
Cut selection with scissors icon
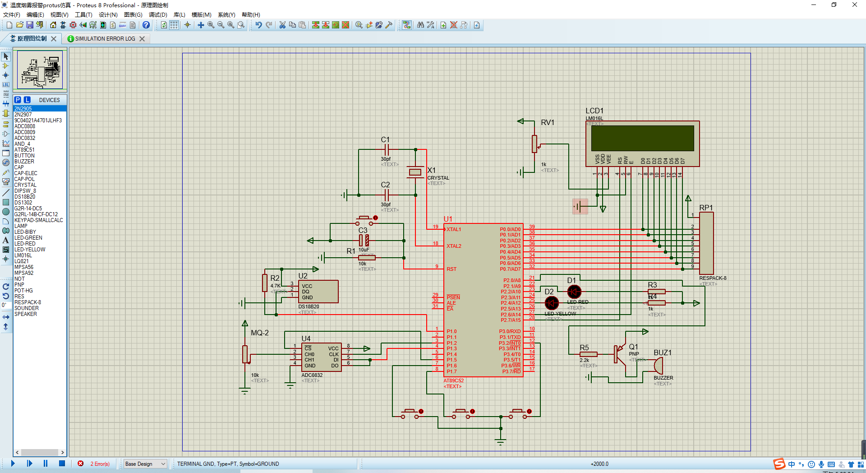[x=282, y=25]
